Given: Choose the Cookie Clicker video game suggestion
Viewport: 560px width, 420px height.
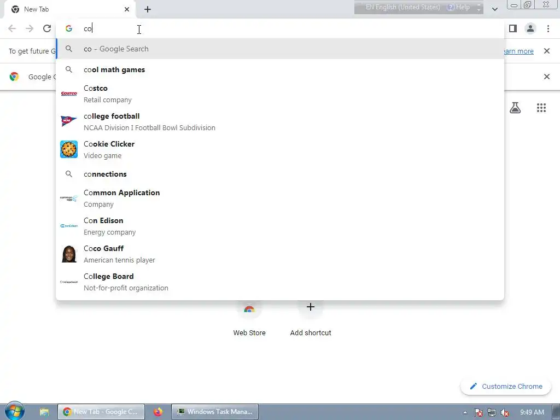Looking at the screenshot, I should [x=280, y=149].
